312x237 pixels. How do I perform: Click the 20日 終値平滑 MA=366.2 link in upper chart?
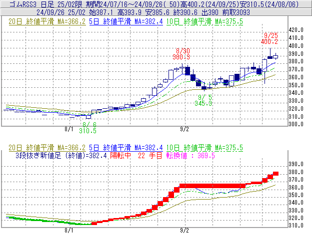click(x=47, y=21)
